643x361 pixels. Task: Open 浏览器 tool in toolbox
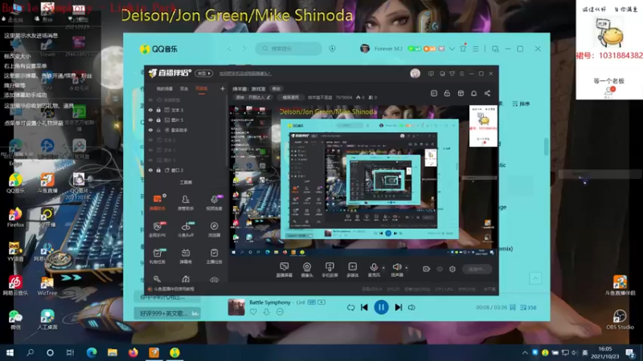point(214,229)
